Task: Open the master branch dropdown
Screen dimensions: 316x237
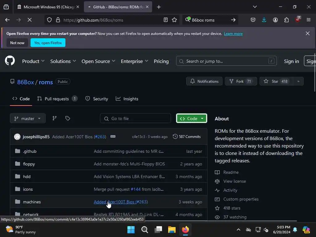Action: 27,118
